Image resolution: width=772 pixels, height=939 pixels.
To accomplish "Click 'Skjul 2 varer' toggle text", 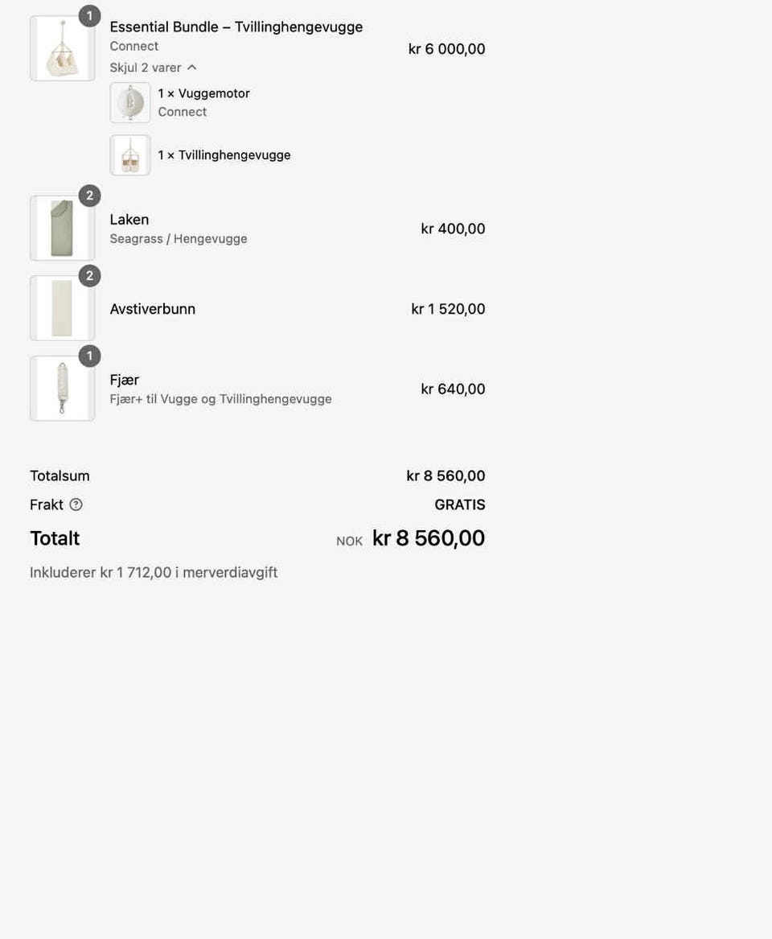I will coord(146,68).
